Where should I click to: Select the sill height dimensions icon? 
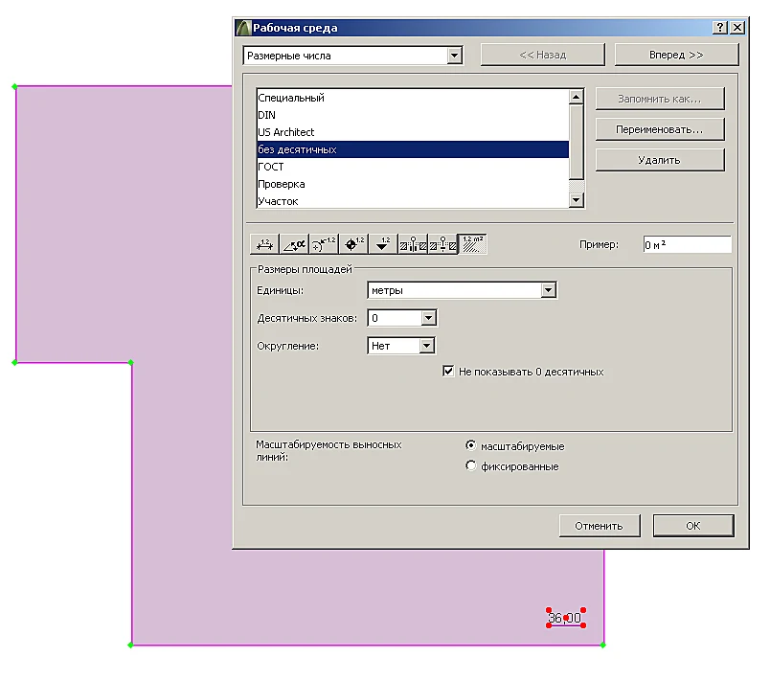tap(442, 244)
